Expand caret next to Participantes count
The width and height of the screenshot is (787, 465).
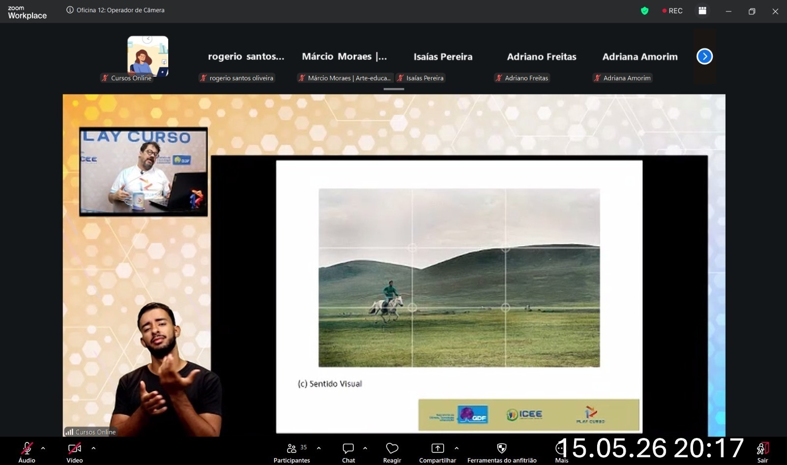coord(319,448)
